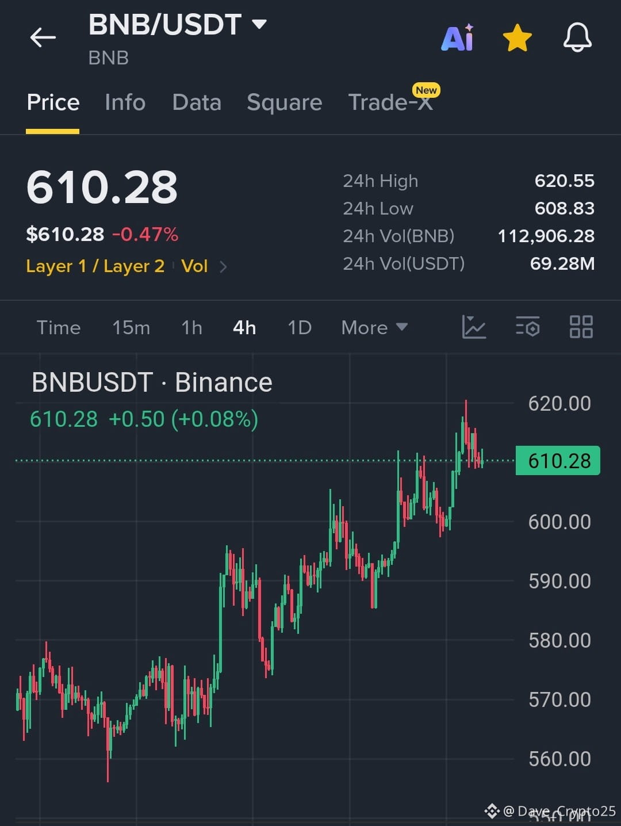
Task: Expand tags with the chevron after Vol
Action: pyautogui.click(x=224, y=267)
